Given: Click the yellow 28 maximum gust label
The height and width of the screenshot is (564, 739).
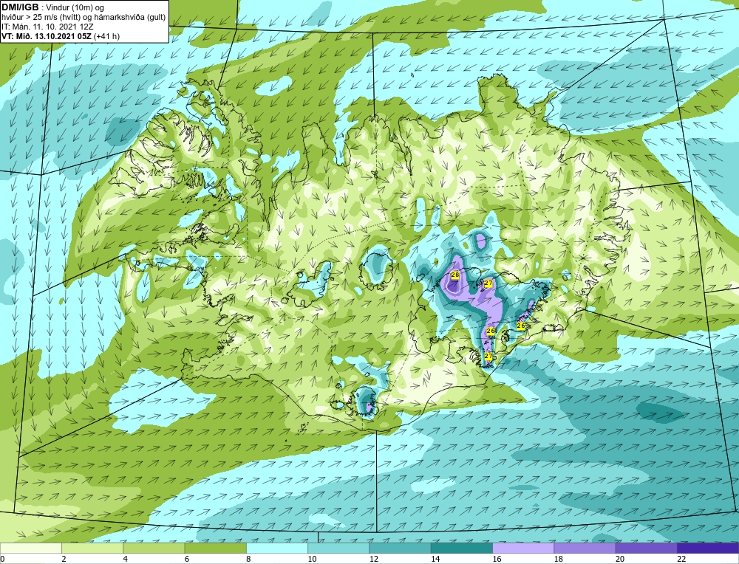Looking at the screenshot, I should (x=454, y=275).
